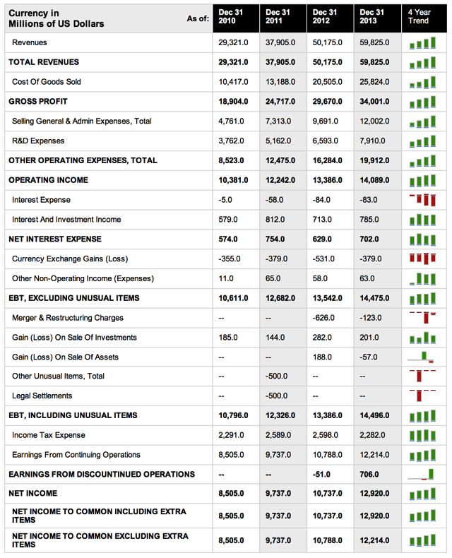452x558 pixels.
Task: Click the R&D Expenses trend sparkline
Action: point(422,141)
